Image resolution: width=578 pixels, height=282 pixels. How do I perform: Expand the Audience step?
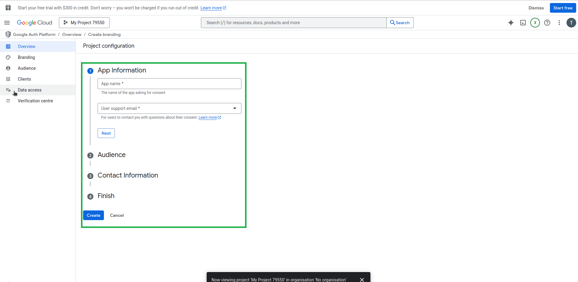tap(111, 155)
